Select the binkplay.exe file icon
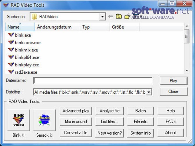 click(x=11, y=65)
